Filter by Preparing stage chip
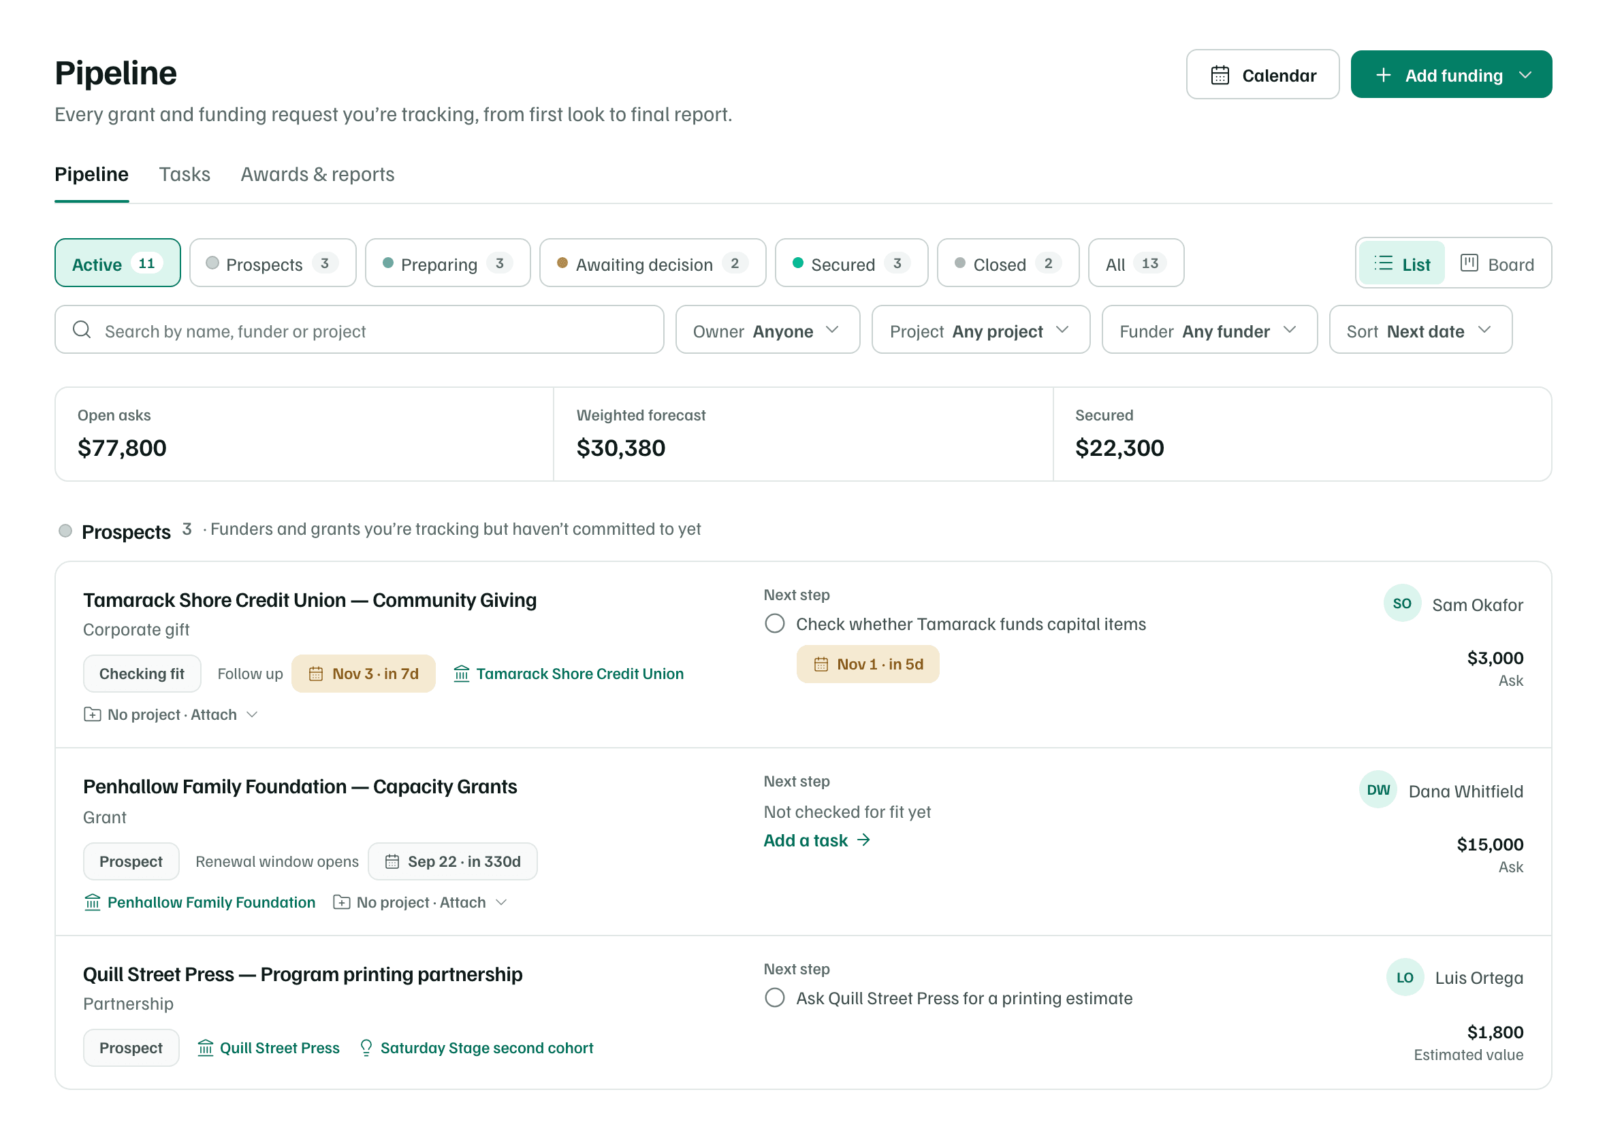This screenshot has height=1124, width=1607. pos(447,264)
